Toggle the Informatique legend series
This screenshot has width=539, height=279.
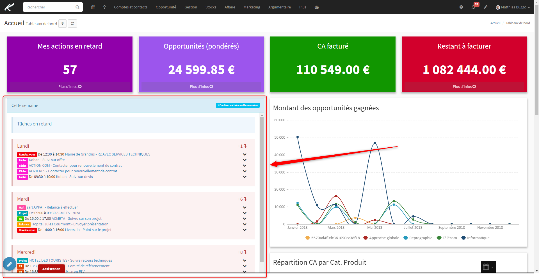[475, 238]
